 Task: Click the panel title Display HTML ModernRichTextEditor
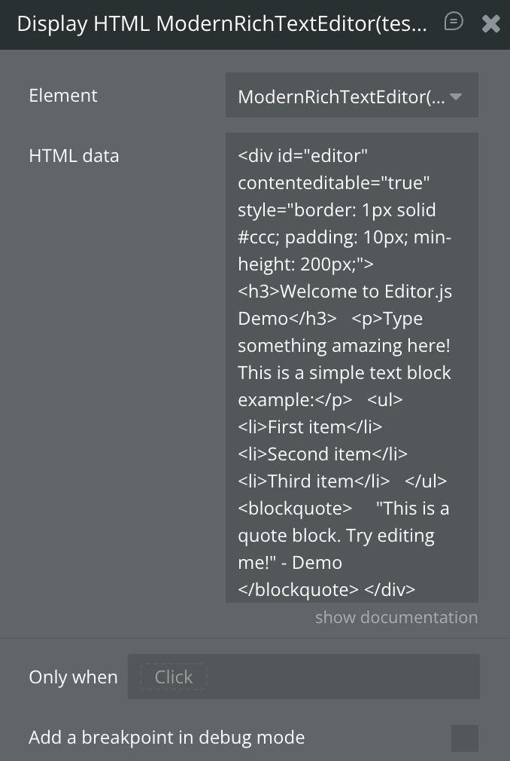222,24
